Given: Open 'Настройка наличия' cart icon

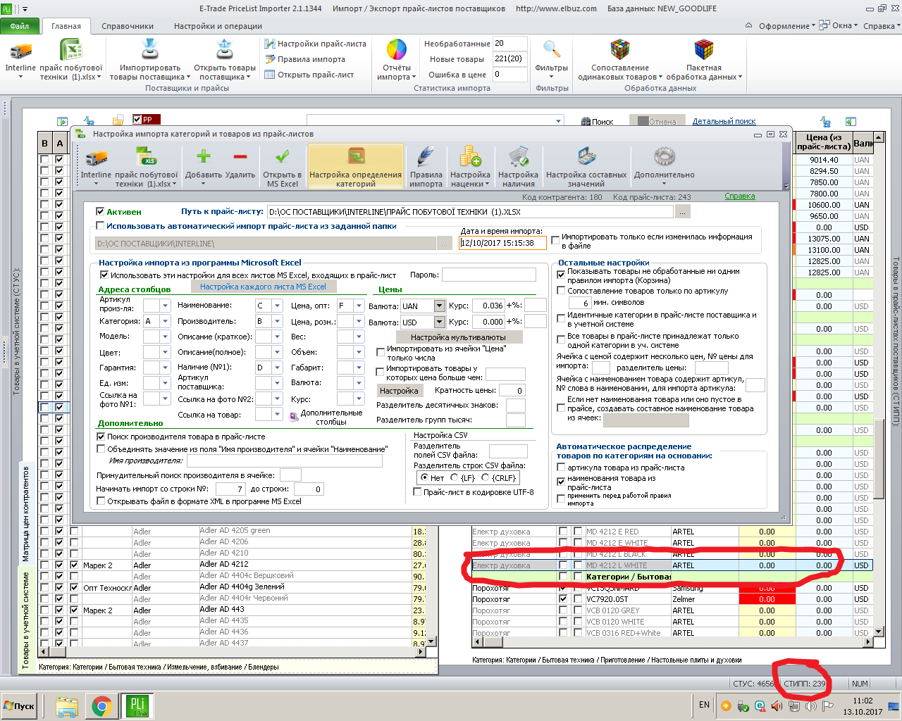Looking at the screenshot, I should click(519, 156).
